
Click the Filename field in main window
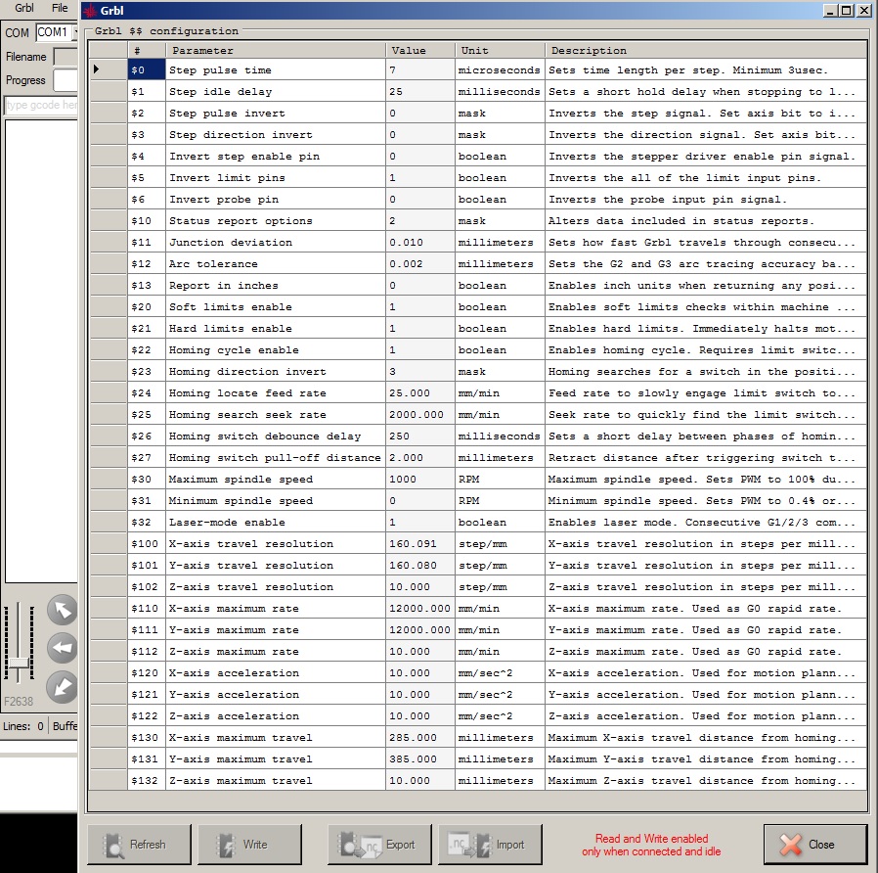(x=66, y=57)
